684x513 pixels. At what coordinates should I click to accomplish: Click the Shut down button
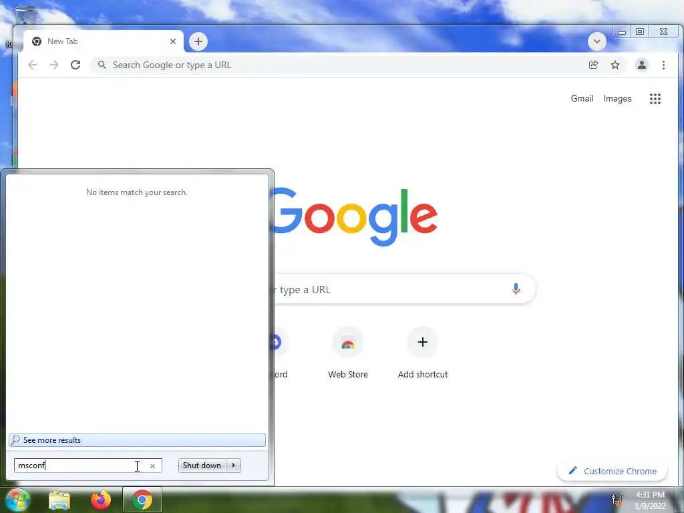tap(202, 466)
